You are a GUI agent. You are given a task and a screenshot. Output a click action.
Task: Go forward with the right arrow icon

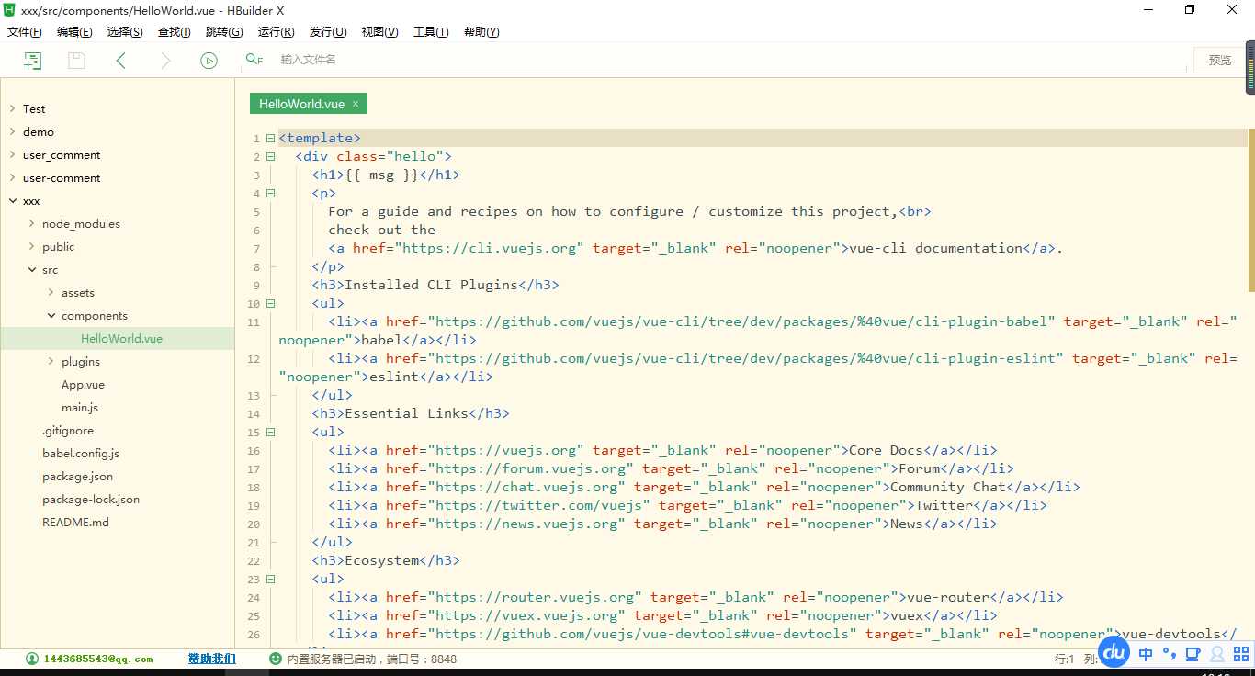coord(165,61)
